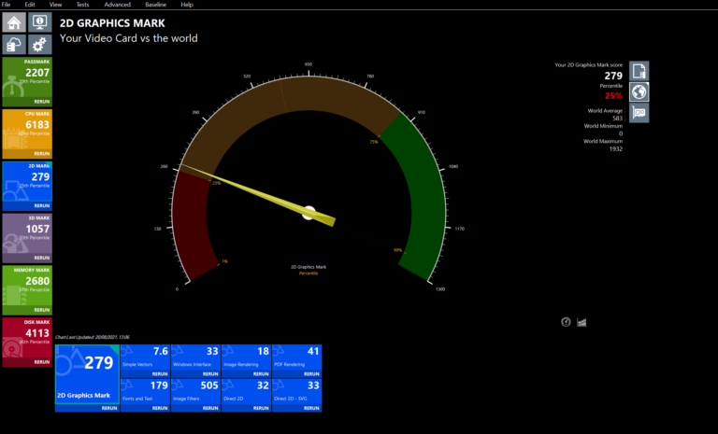
Task: Open the System Information monitor icon
Action: click(39, 22)
